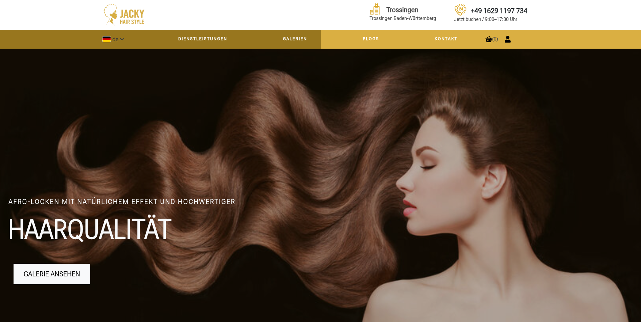This screenshot has height=322, width=641.
Task: Click the basket item count (0)
Action: pyautogui.click(x=495, y=39)
